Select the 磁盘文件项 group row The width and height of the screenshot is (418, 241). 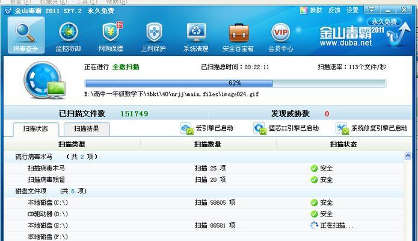(204, 192)
